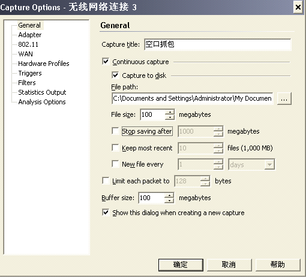This screenshot has height=278, width=306.
Task: Tick the Keep most recent checkbox
Action: (x=115, y=148)
